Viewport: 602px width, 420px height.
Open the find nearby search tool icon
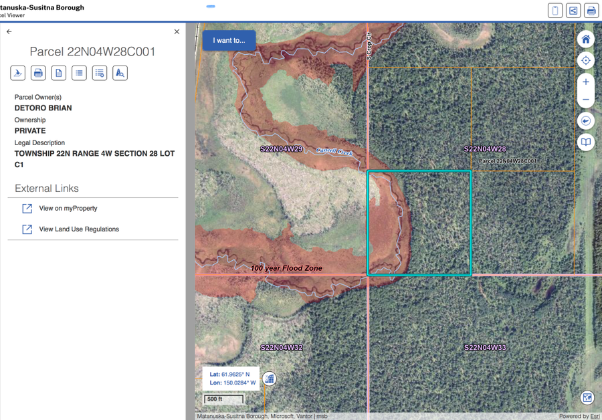click(x=120, y=73)
